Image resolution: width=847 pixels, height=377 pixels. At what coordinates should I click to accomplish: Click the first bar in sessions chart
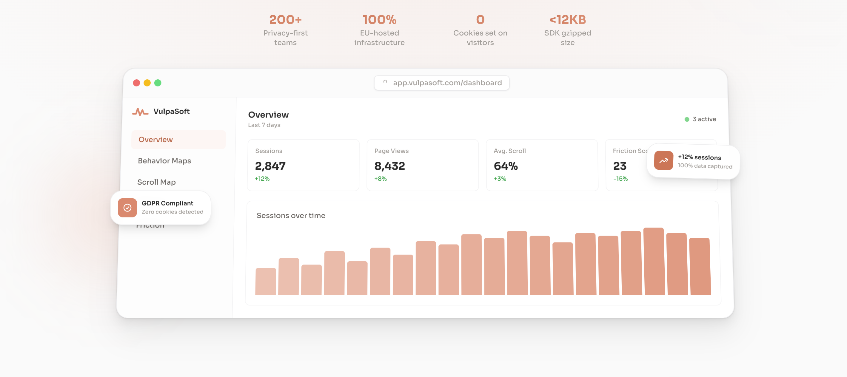tap(265, 281)
